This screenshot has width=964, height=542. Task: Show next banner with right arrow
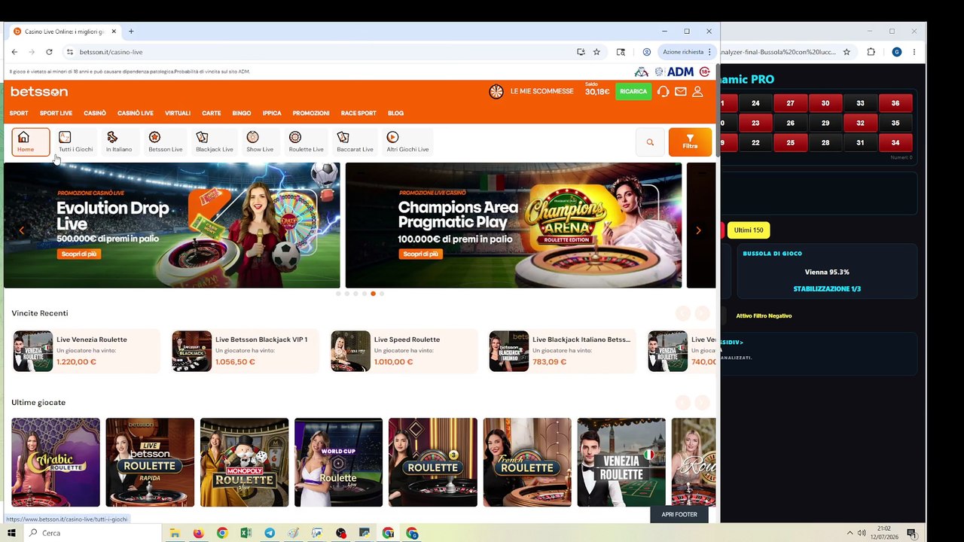pos(698,230)
